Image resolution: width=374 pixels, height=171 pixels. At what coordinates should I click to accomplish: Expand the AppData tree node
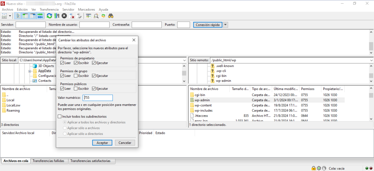pos(30,71)
